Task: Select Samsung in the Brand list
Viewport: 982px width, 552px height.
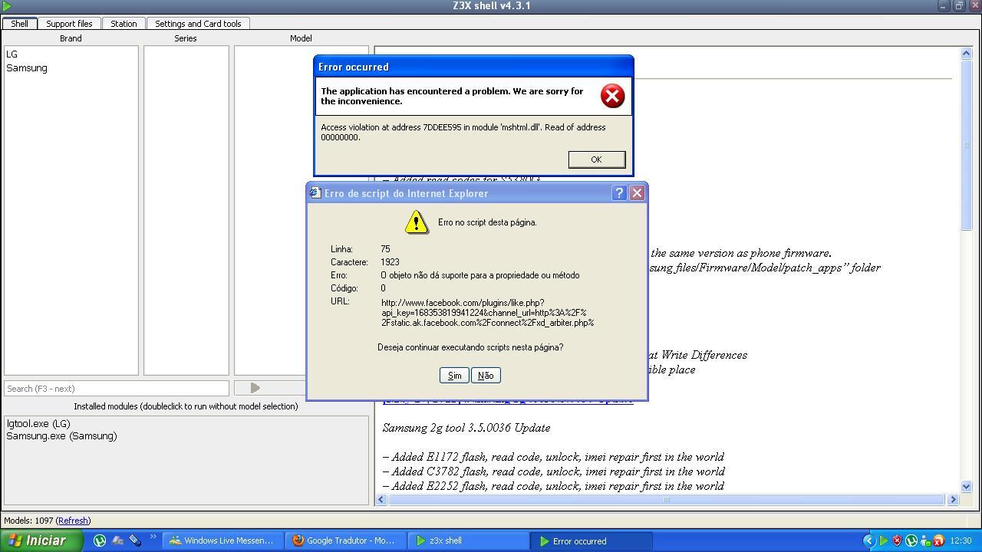Action: pyautogui.click(x=27, y=68)
